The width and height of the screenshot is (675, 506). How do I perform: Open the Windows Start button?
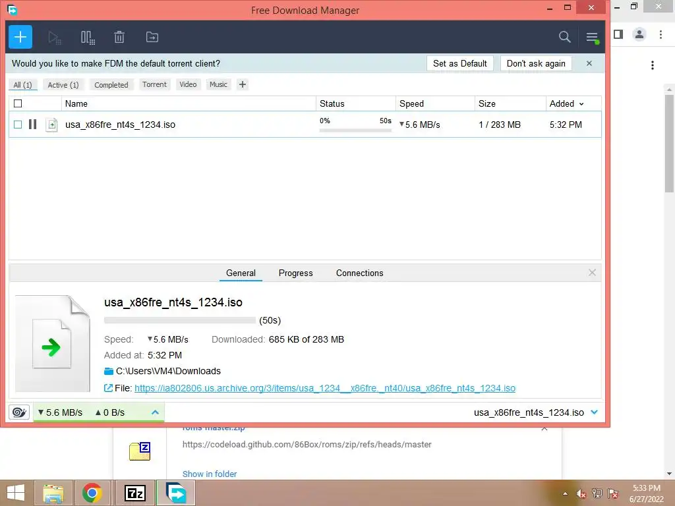[16, 493]
